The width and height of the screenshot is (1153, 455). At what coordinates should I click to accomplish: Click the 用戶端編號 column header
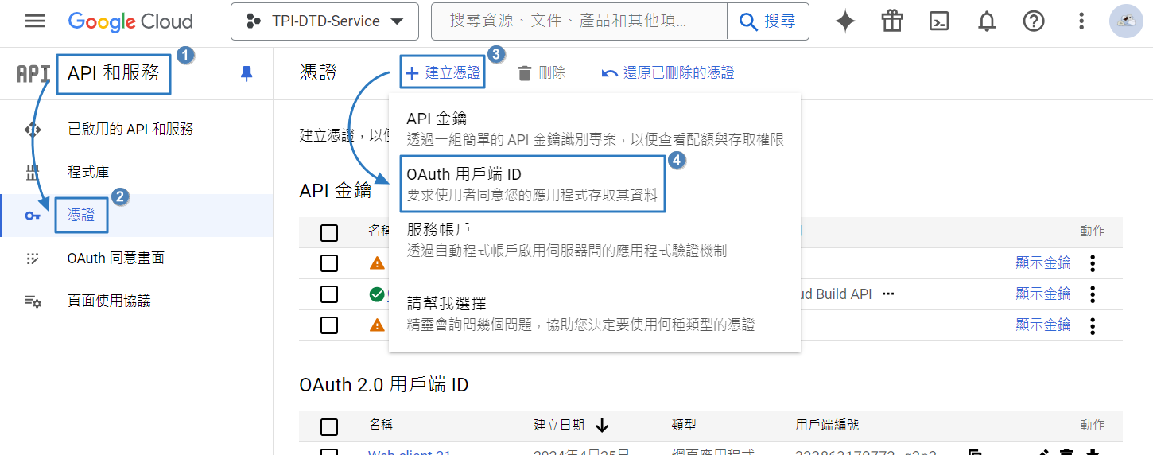point(827,426)
